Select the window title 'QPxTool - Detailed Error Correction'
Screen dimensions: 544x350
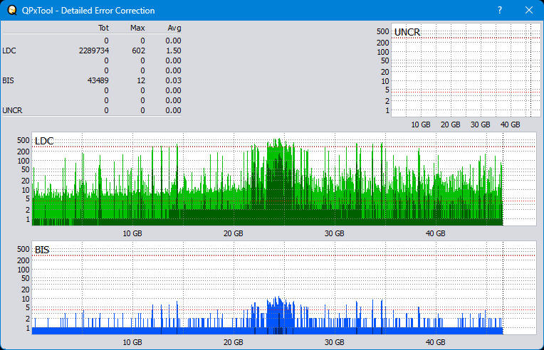(88, 11)
